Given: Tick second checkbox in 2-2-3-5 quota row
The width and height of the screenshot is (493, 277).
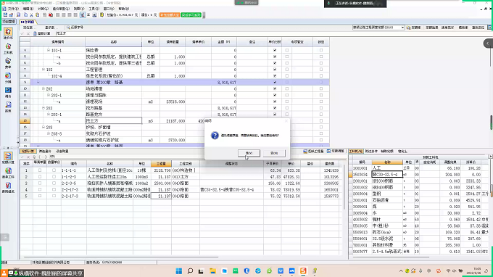Looking at the screenshot, I should point(54,183).
